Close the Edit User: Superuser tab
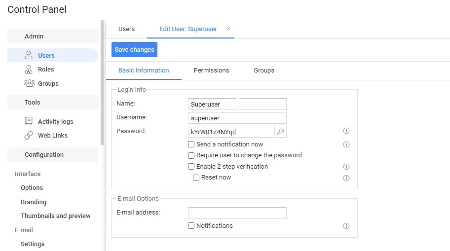Viewport: 450px width, 251px height. 228,29
